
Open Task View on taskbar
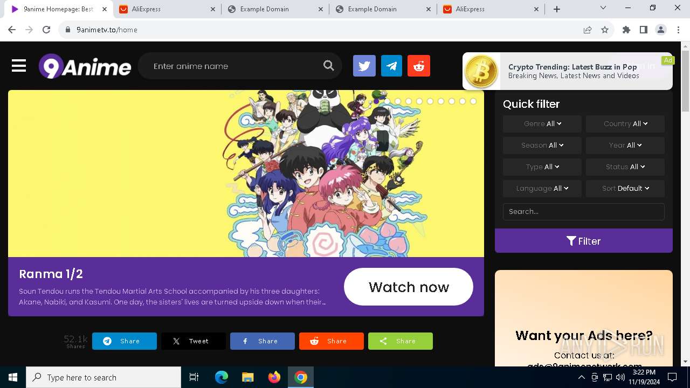pos(194,377)
